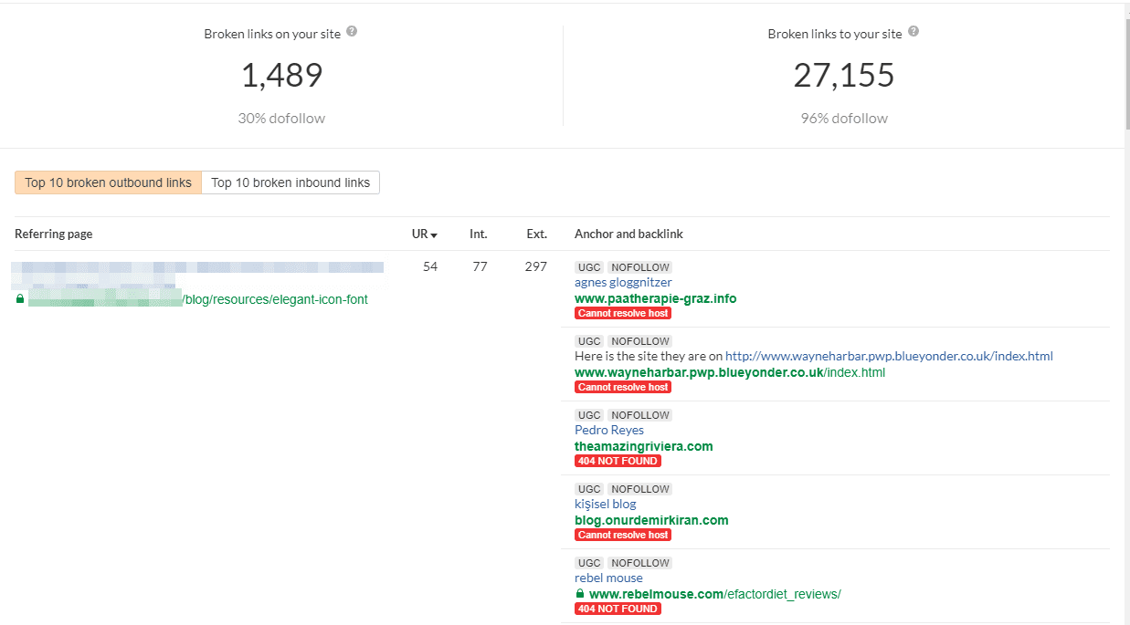Sort results by the Ext. column header

tap(536, 234)
